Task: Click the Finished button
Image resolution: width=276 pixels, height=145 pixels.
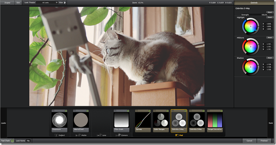Action: coord(264,141)
